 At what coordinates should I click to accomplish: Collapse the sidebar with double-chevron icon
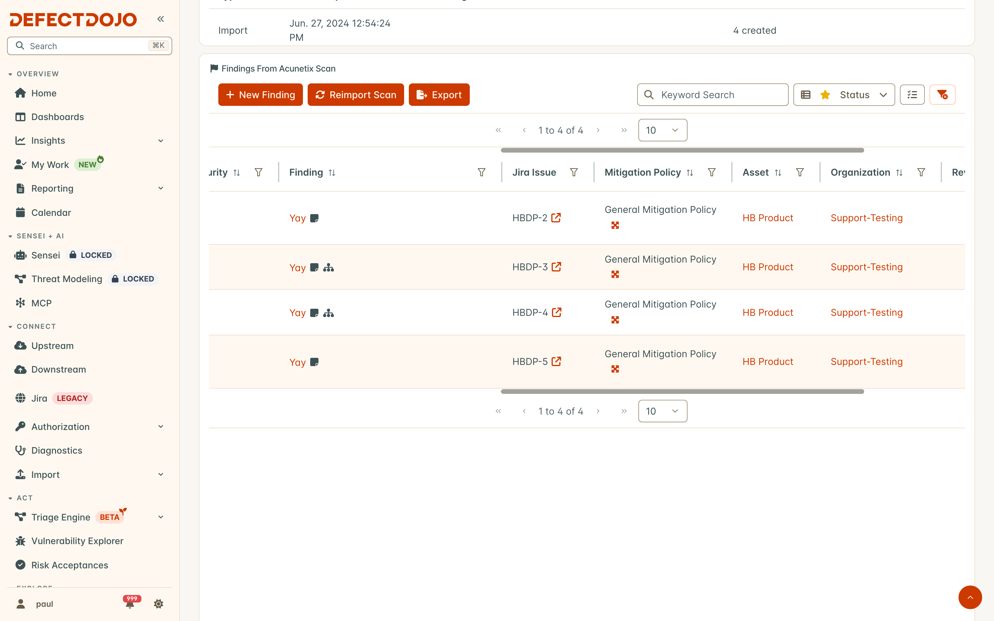pyautogui.click(x=161, y=19)
